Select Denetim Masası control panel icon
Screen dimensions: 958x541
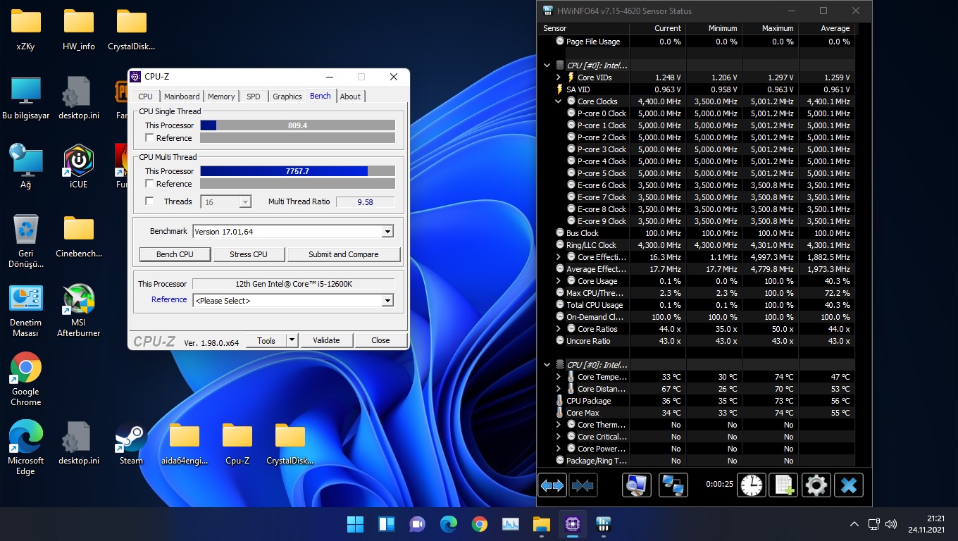(x=26, y=310)
